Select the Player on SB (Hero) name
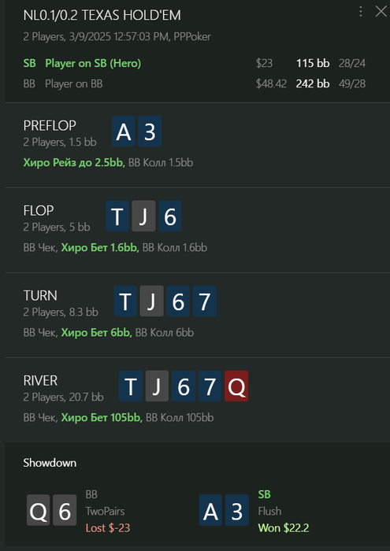Screen dimensions: 390x551 (93, 64)
